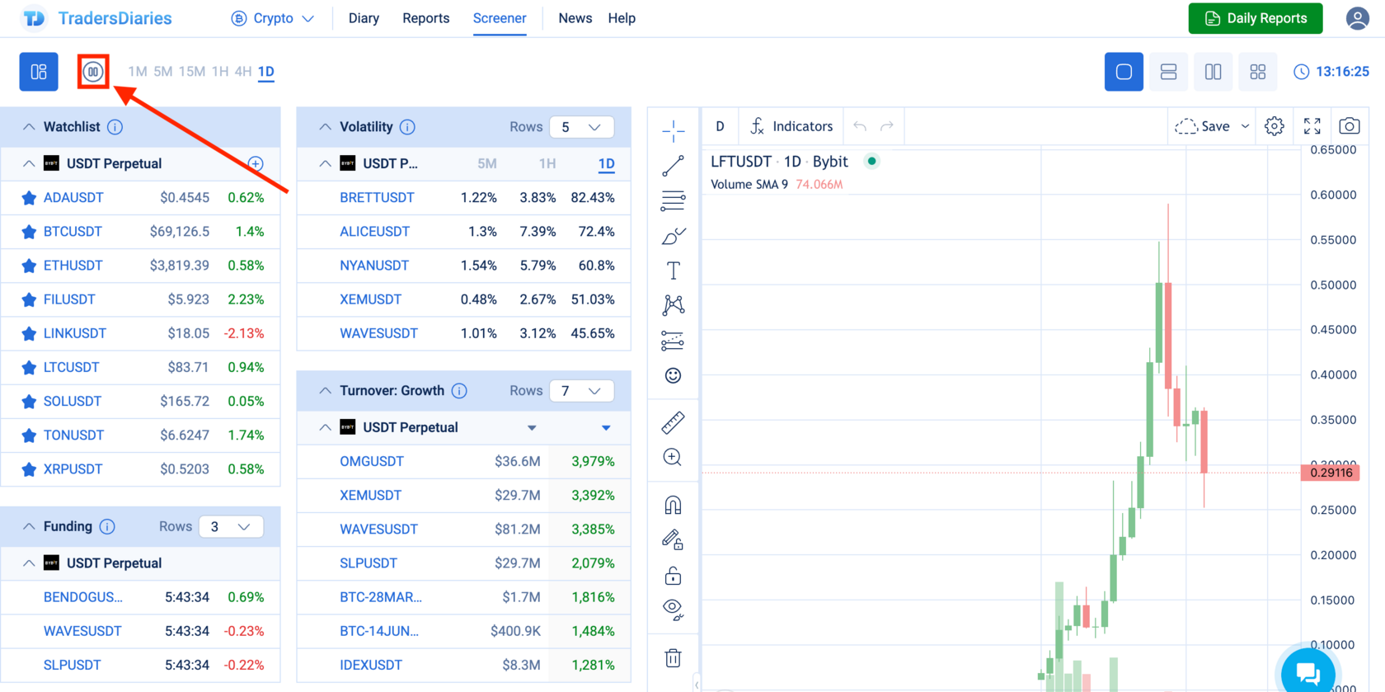Sort Turnover by the percentage column arrow
The image size is (1385, 692).
click(x=606, y=427)
